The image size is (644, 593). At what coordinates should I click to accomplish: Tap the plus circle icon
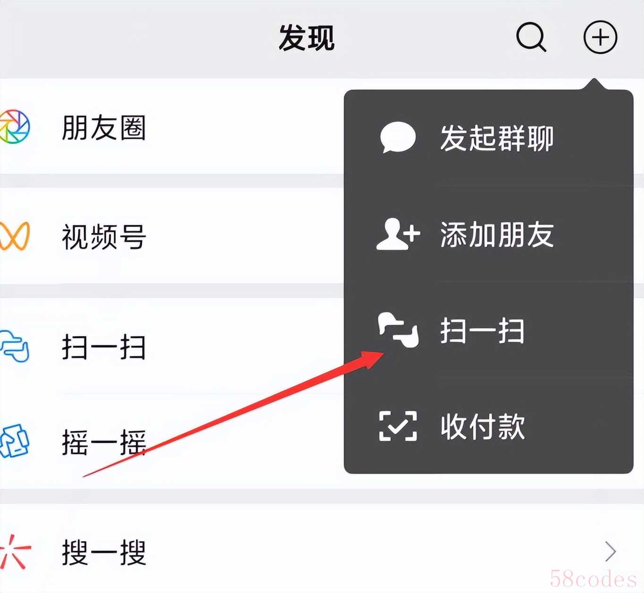(x=600, y=37)
